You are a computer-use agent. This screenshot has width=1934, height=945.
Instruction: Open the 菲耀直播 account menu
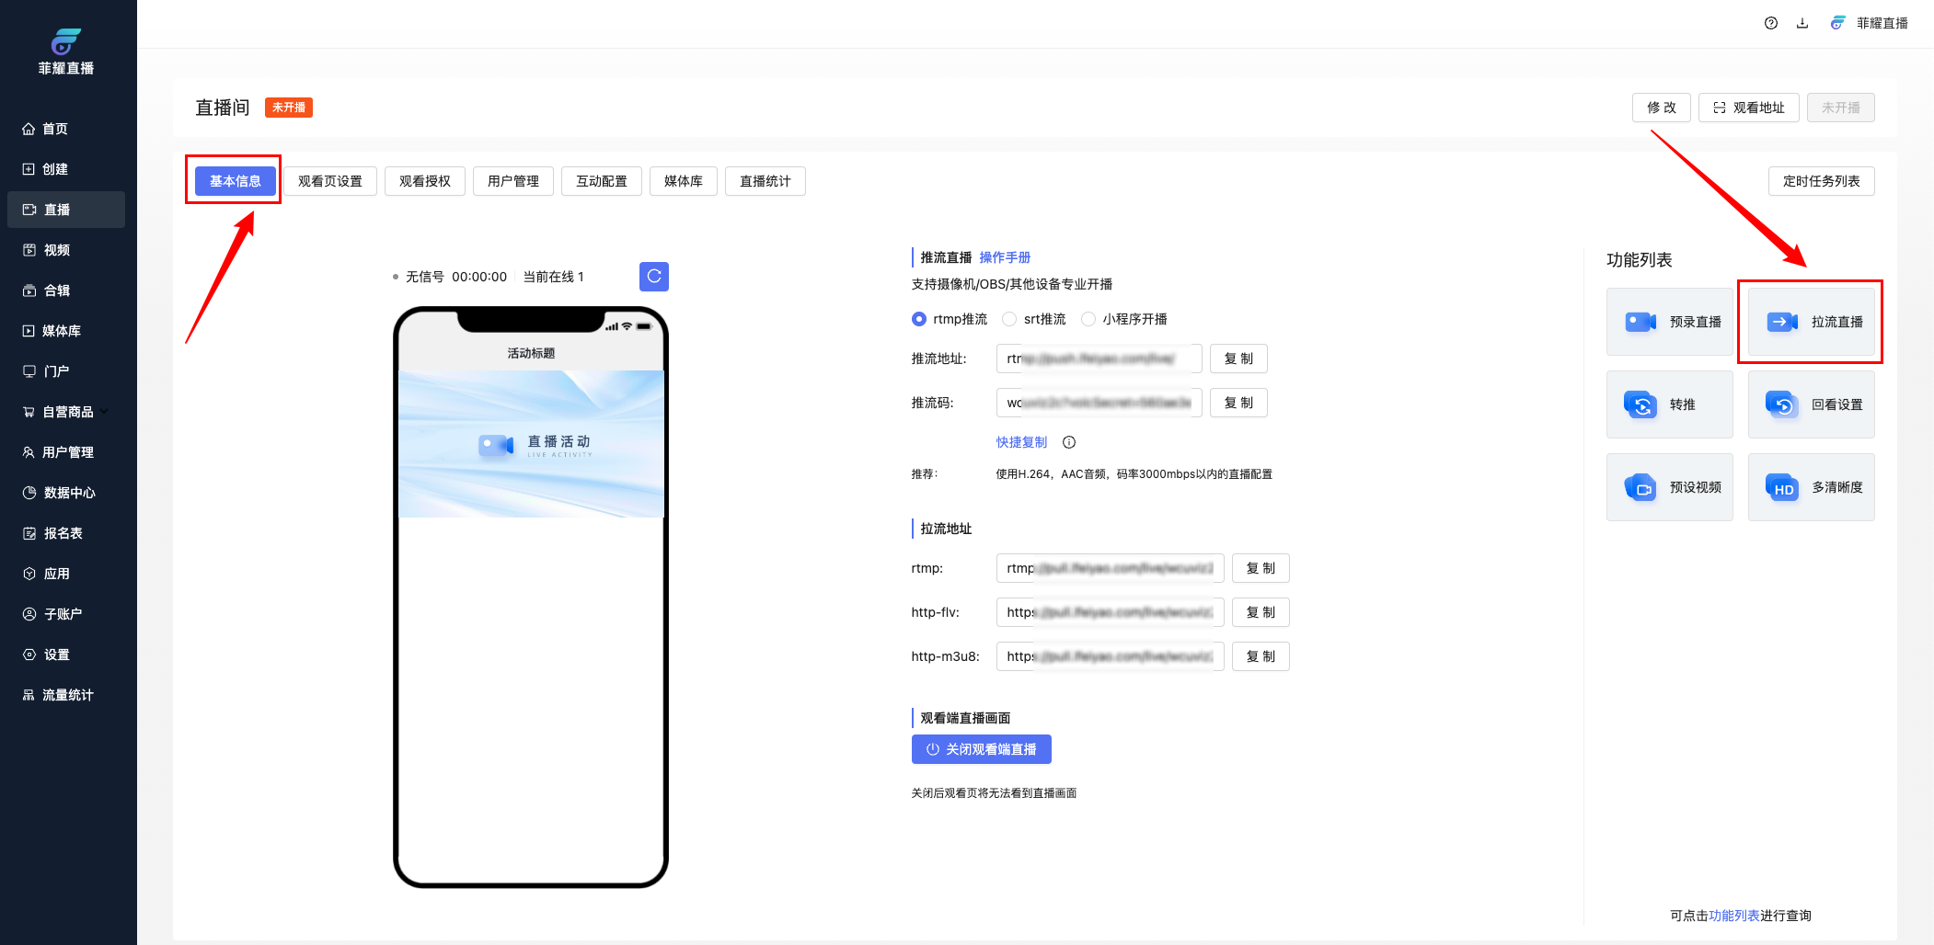click(x=1870, y=23)
